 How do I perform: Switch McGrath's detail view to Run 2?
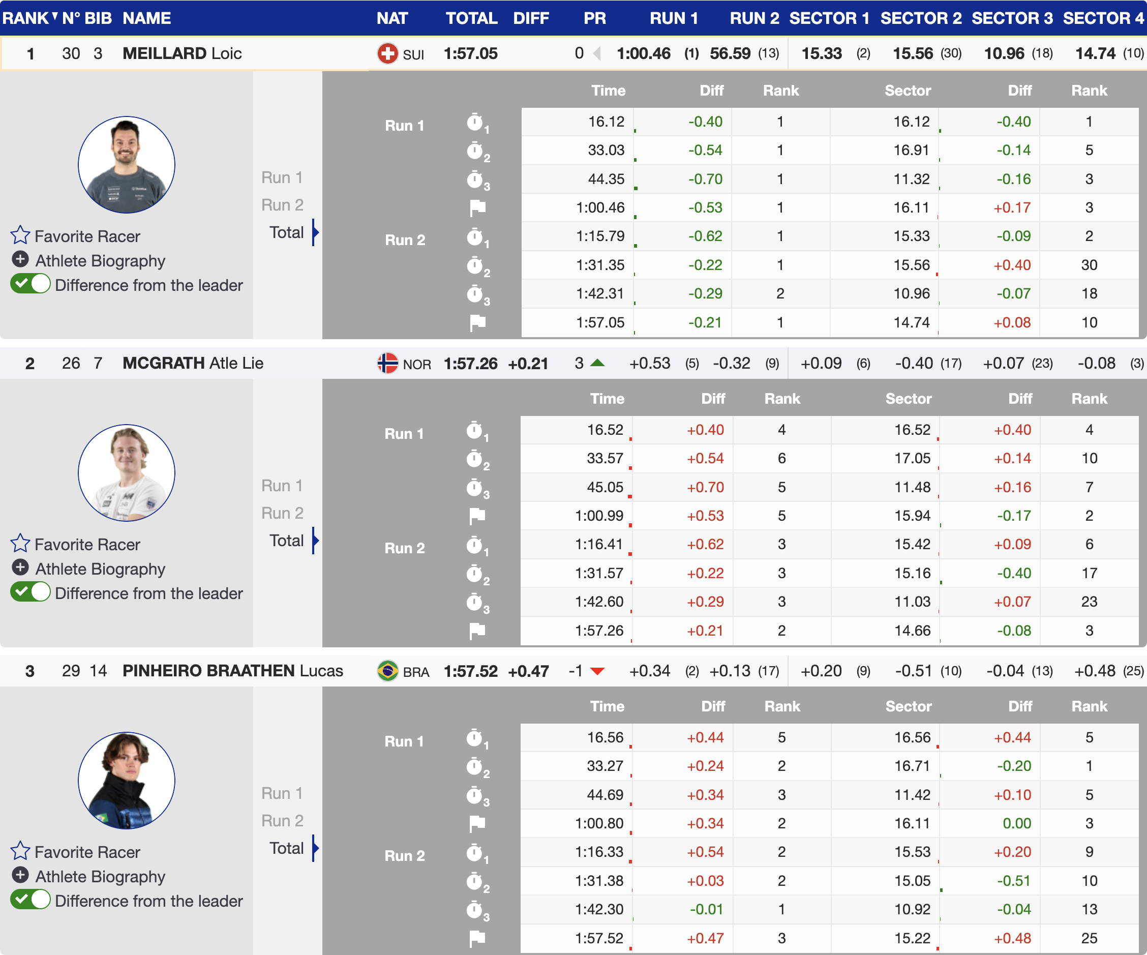281,513
